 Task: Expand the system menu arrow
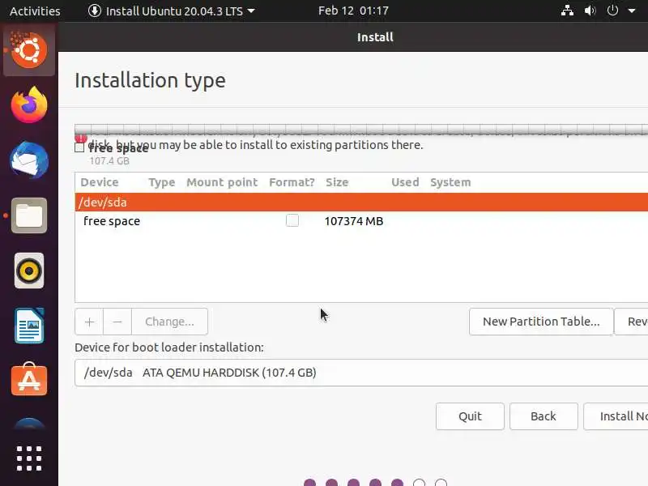pos(632,11)
